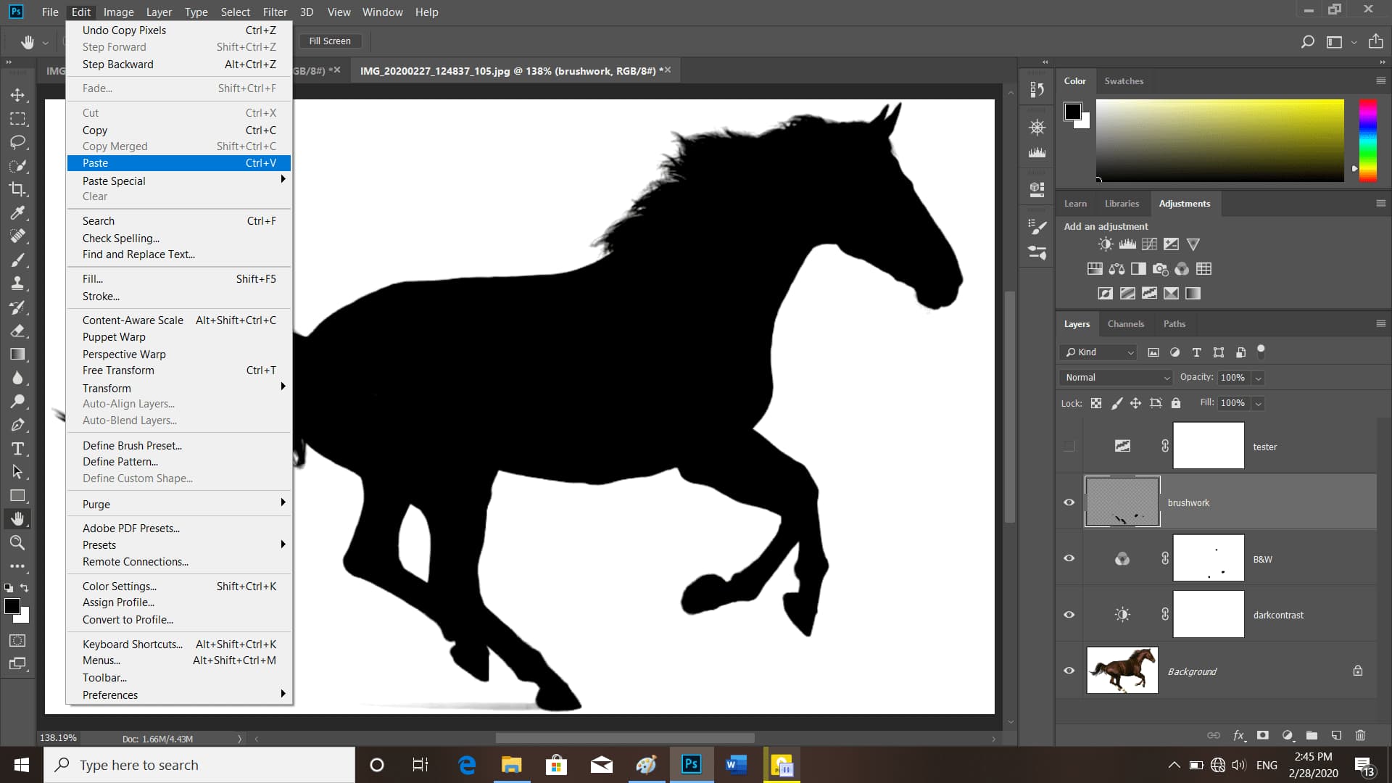The height and width of the screenshot is (783, 1392).
Task: Click the foreground color swatch in Color panel
Action: click(1072, 112)
